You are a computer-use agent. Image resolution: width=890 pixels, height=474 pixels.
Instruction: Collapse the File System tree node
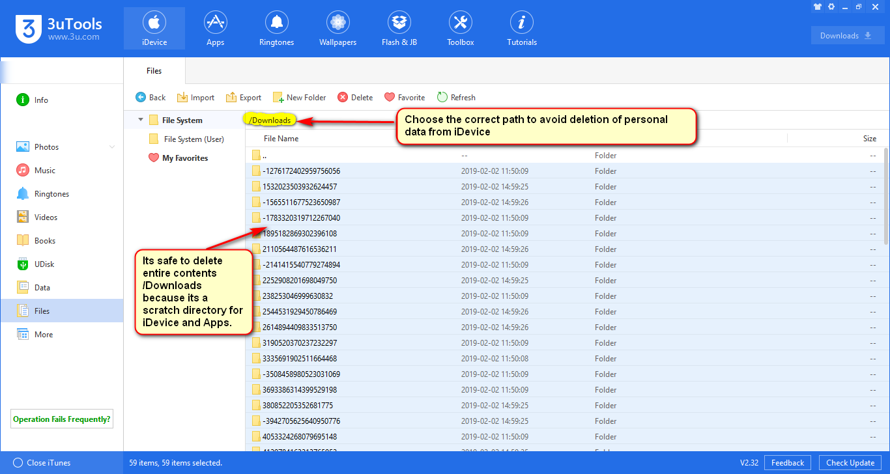[141, 120]
